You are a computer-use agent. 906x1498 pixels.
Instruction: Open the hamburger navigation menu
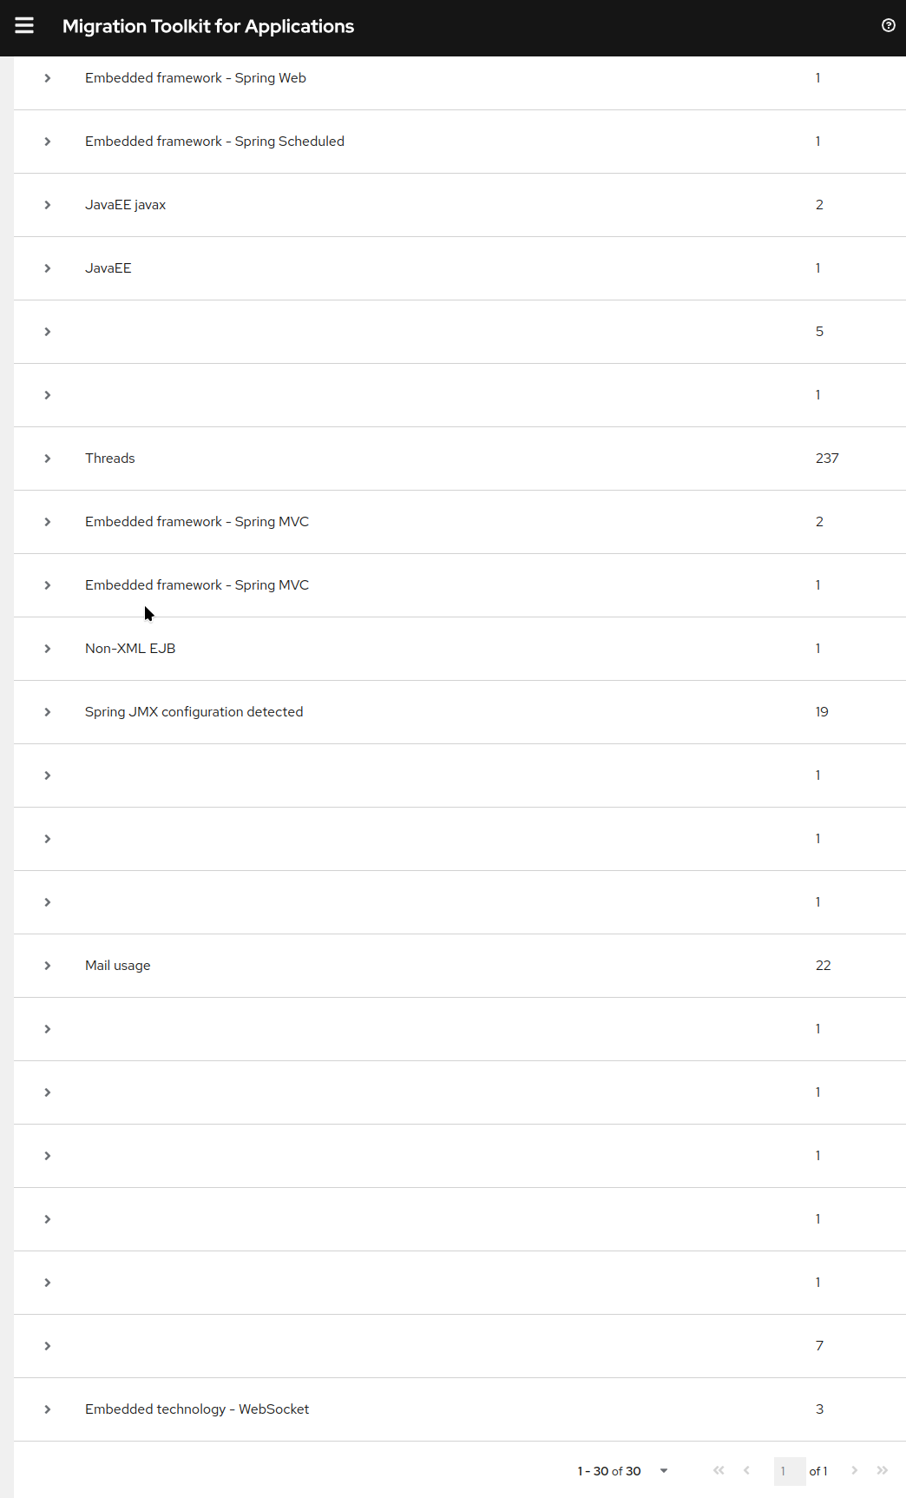coord(24,26)
